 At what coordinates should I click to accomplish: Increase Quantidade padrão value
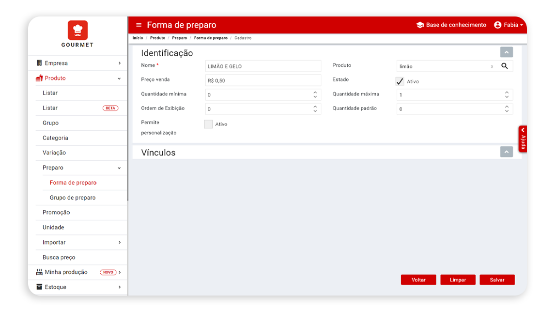507,106
